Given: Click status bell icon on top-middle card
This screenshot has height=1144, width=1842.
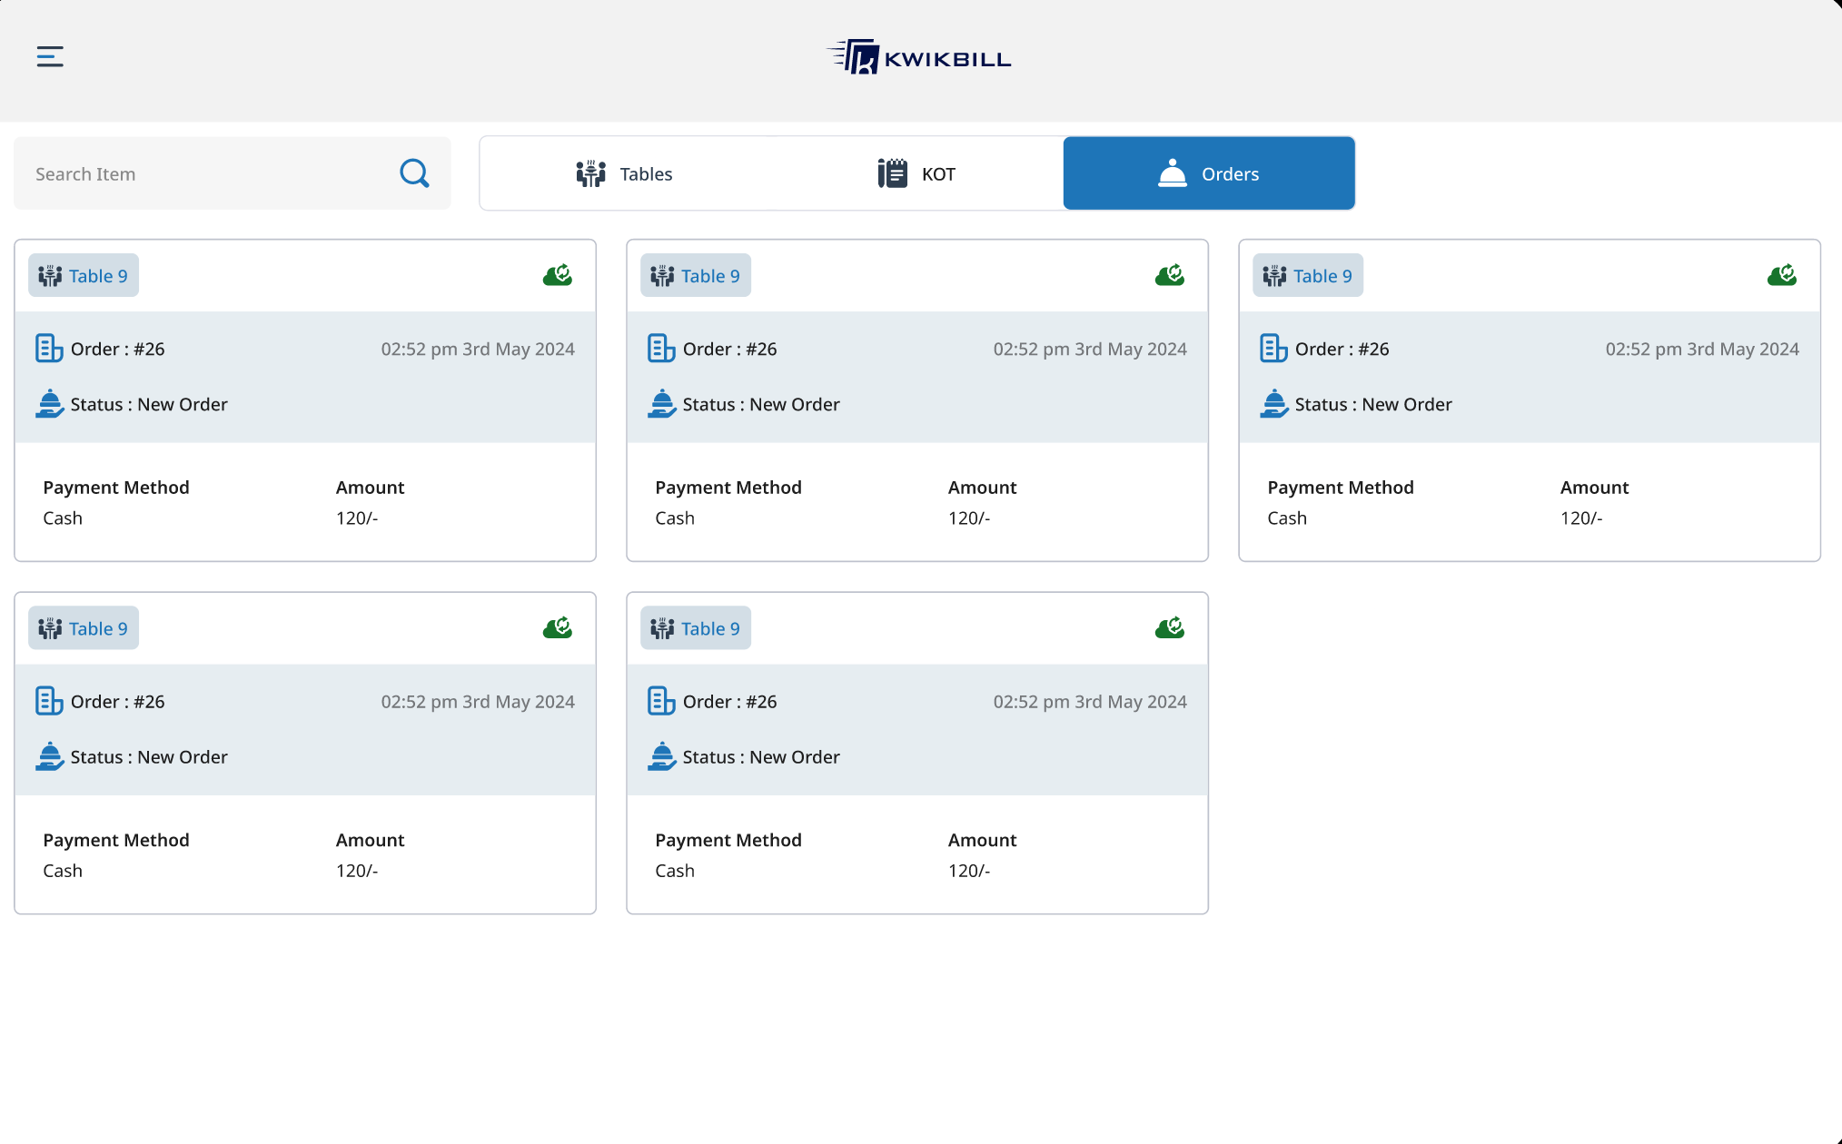Looking at the screenshot, I should tap(662, 404).
